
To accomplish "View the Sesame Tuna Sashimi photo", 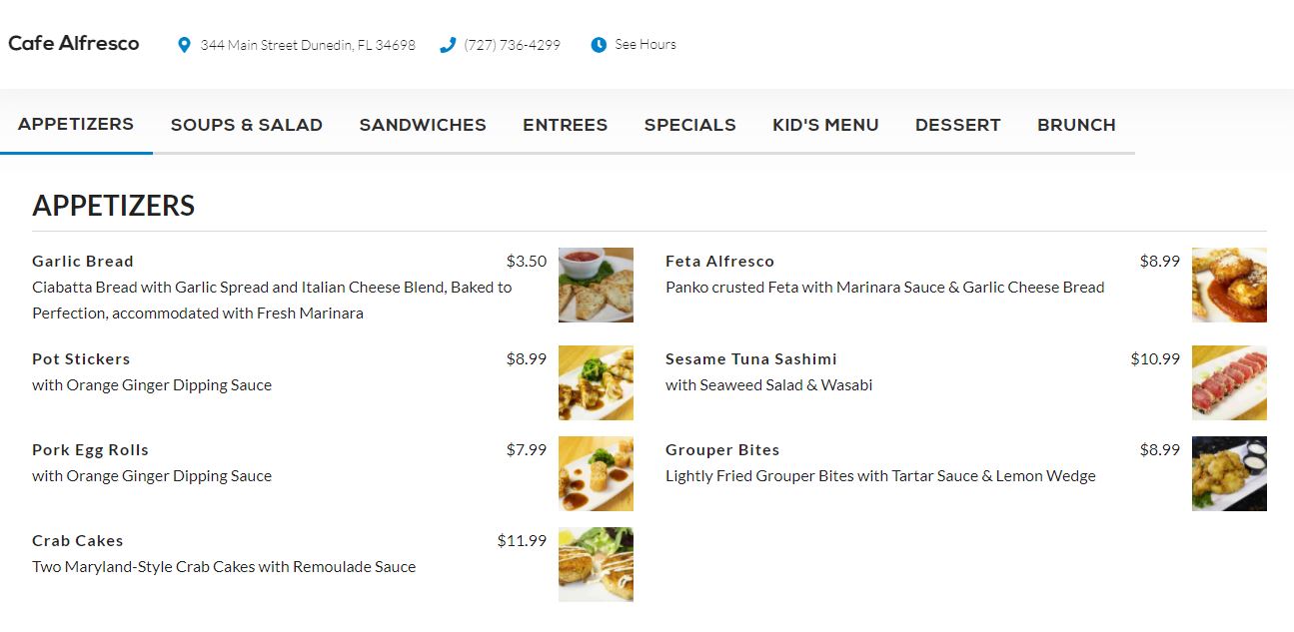I will pyautogui.click(x=1229, y=383).
